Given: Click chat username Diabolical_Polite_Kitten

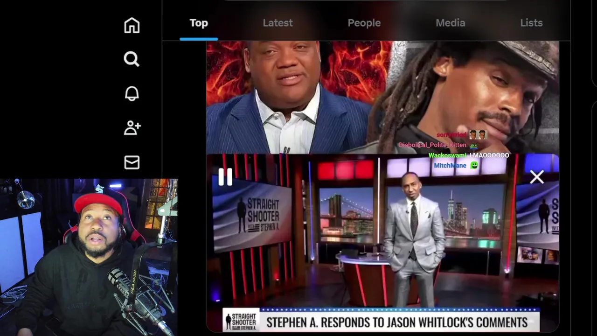Looking at the screenshot, I should (x=432, y=145).
